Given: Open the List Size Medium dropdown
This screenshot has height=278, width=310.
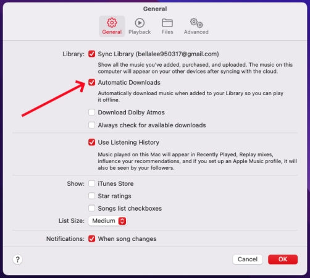Looking at the screenshot, I should click(x=107, y=221).
